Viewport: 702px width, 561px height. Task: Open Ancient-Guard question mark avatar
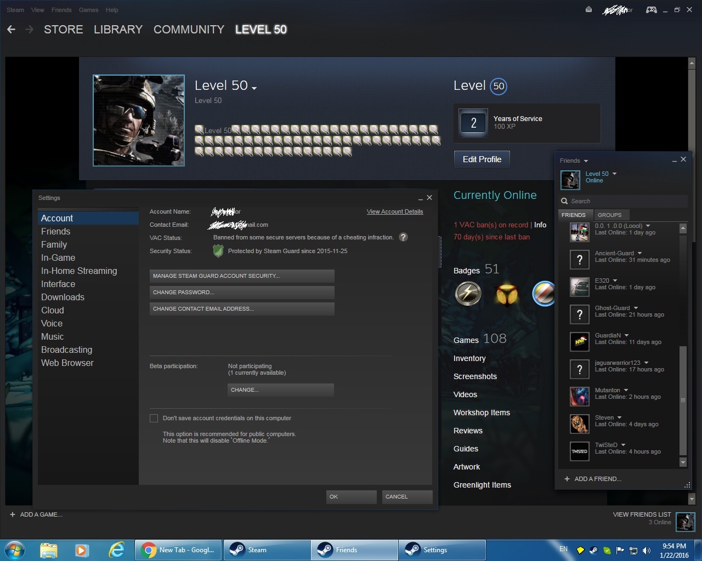coord(580,260)
